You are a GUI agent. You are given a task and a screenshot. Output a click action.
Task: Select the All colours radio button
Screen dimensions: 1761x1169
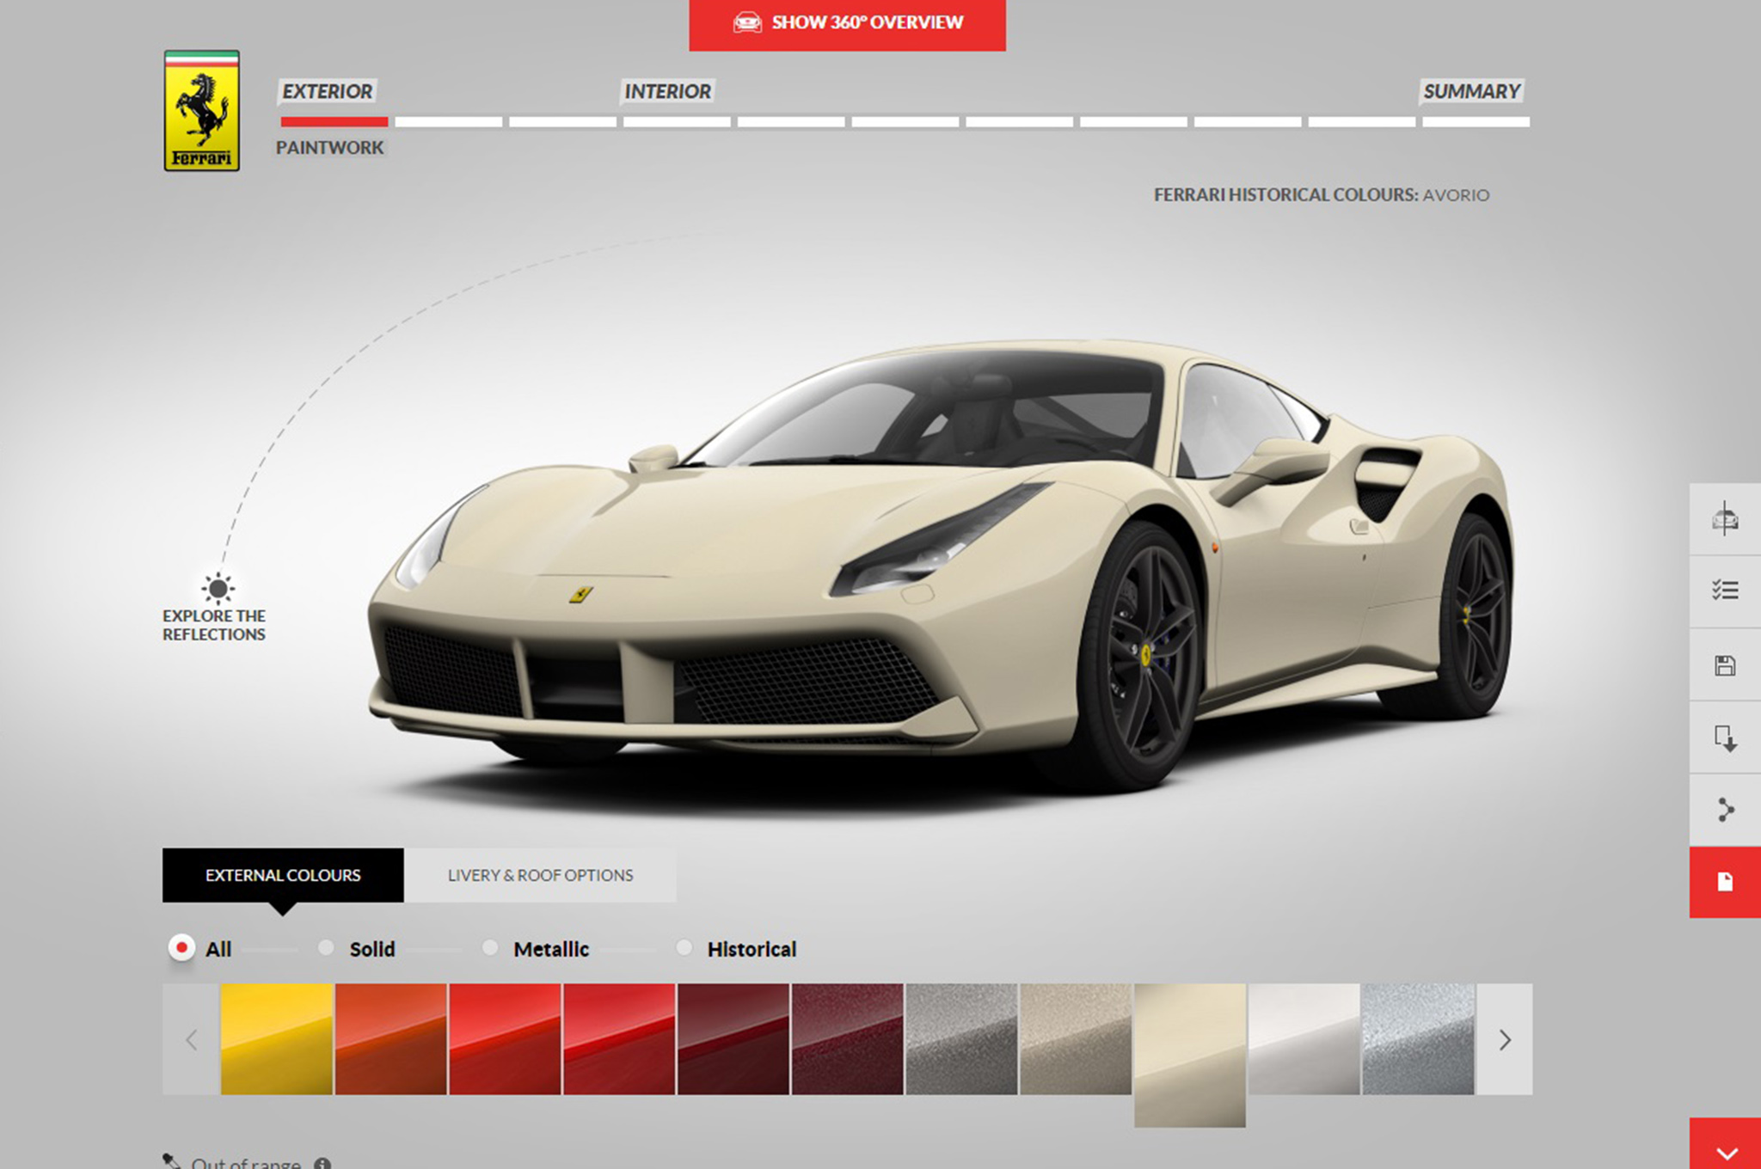point(181,948)
